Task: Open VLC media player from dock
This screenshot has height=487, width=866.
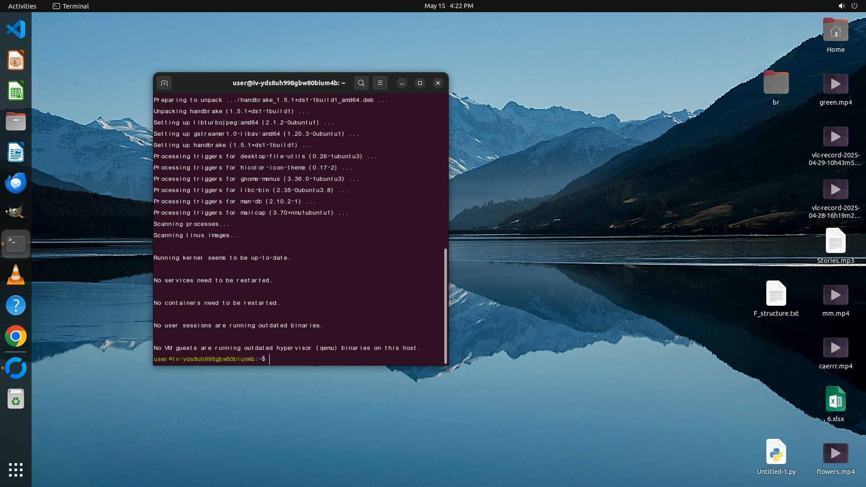Action: tap(16, 275)
